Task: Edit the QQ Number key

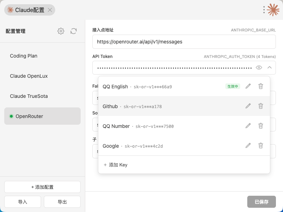Action: [x=248, y=126]
